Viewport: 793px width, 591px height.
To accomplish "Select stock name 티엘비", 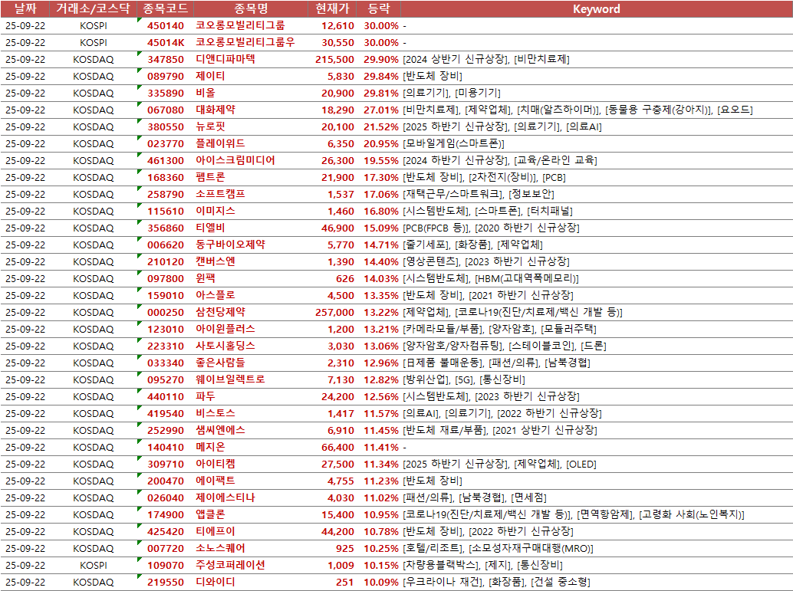I will pyautogui.click(x=210, y=228).
